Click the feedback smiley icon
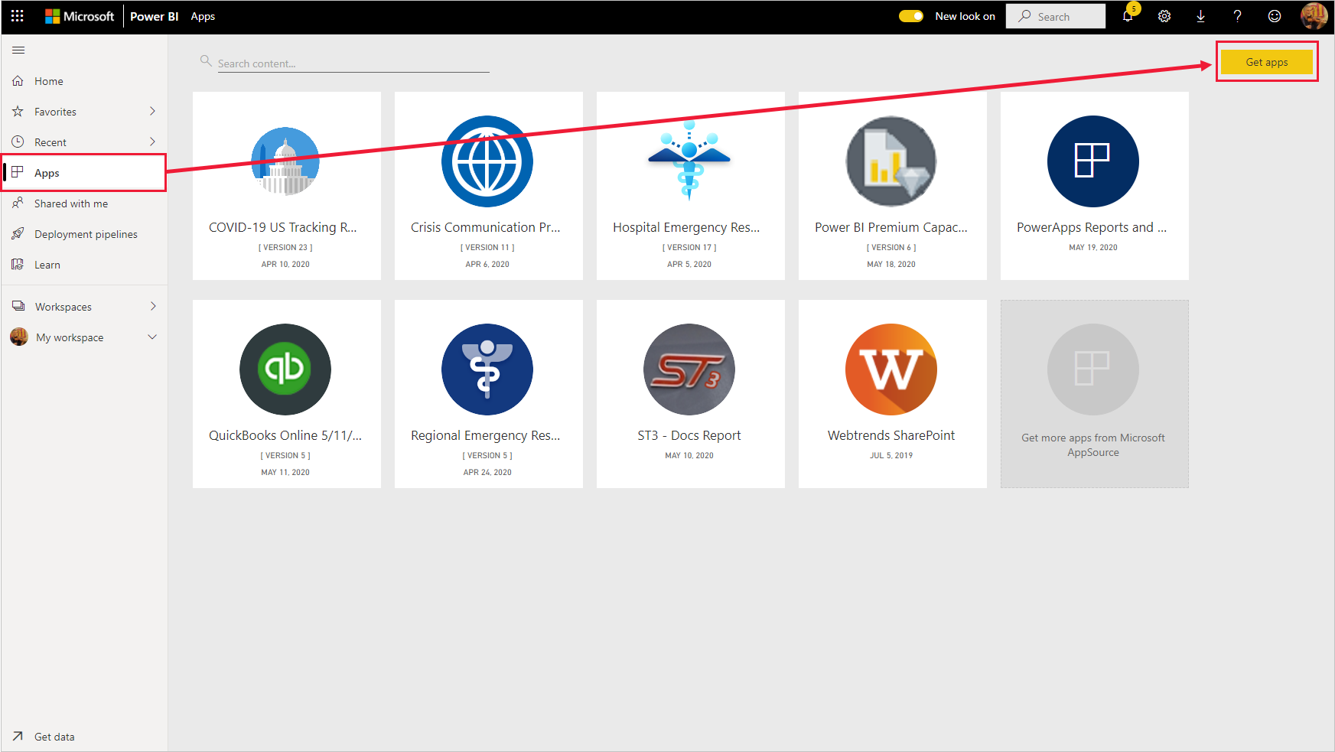This screenshot has width=1335, height=752. tap(1275, 16)
